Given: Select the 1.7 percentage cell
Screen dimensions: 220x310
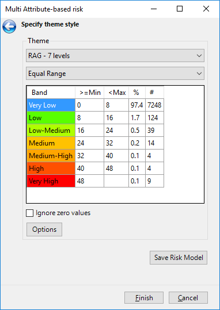Looking at the screenshot, I should pyautogui.click(x=137, y=118).
